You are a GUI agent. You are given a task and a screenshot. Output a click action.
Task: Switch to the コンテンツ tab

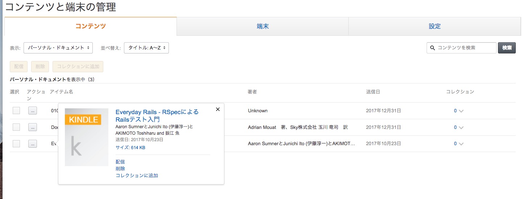coord(90,26)
